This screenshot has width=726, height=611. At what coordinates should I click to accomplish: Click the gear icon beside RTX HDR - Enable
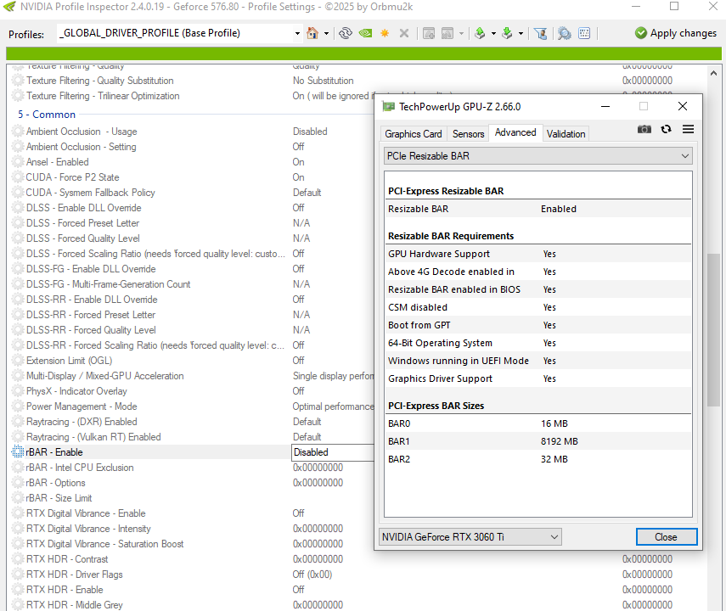[x=18, y=590]
